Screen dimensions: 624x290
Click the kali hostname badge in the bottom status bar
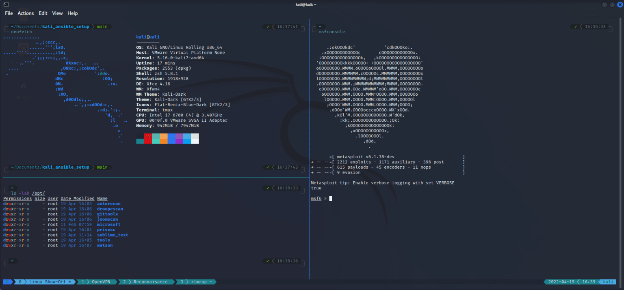coord(607,281)
